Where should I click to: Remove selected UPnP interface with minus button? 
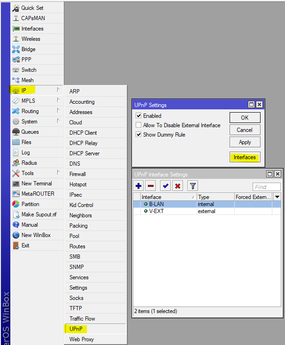(x=151, y=186)
